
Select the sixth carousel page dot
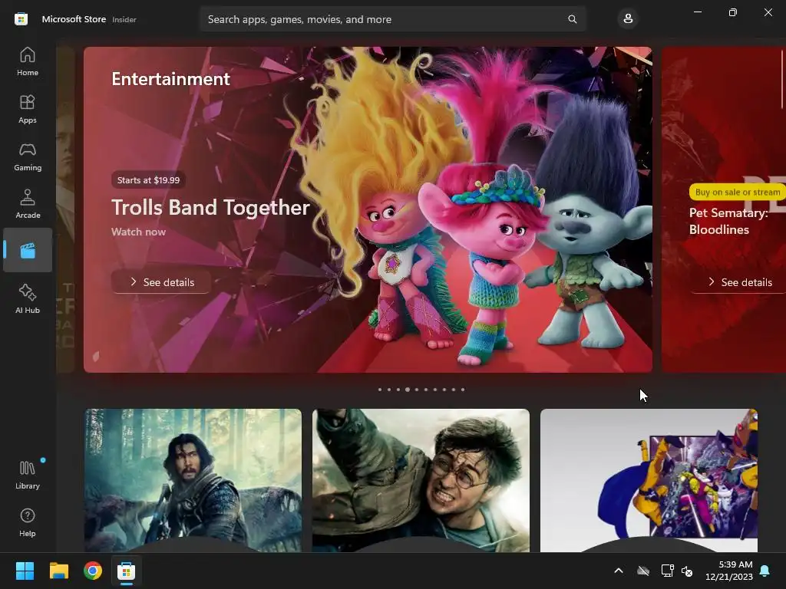(426, 389)
